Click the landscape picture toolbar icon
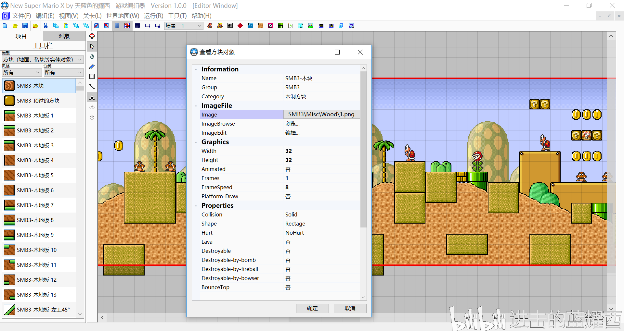Viewport: 624px width, 331px height. (311, 26)
